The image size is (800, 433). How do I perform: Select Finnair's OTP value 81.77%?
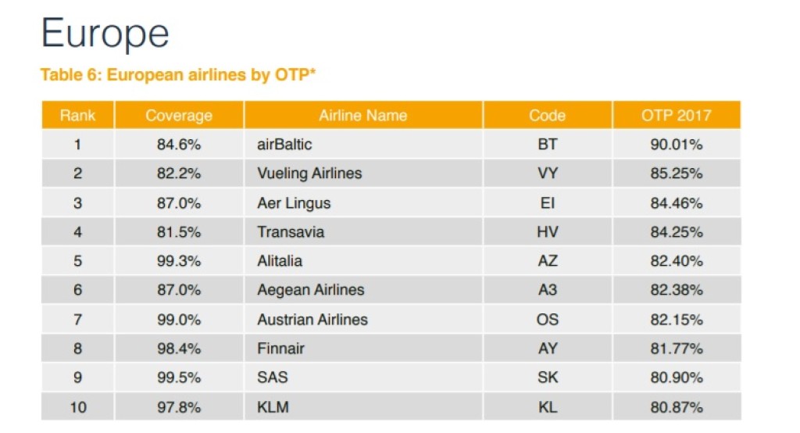click(677, 349)
